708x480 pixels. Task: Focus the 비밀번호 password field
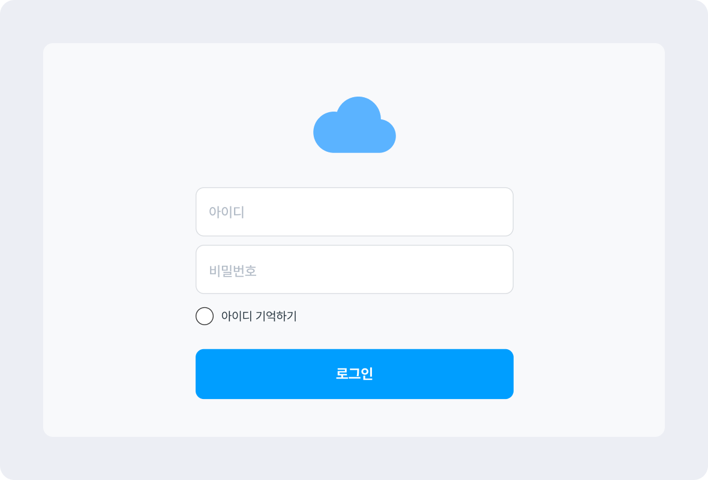click(355, 269)
